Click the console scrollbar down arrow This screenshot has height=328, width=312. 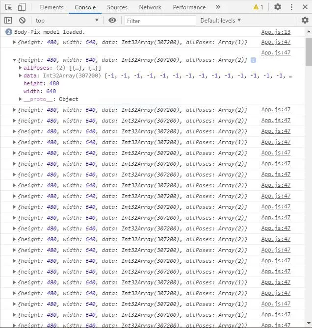[x=309, y=324]
